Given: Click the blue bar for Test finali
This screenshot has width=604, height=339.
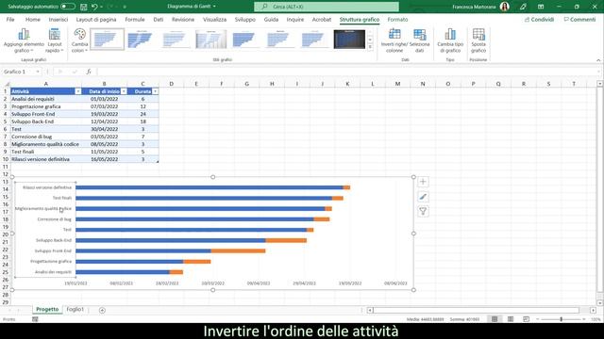Looking at the screenshot, I should click(204, 199).
